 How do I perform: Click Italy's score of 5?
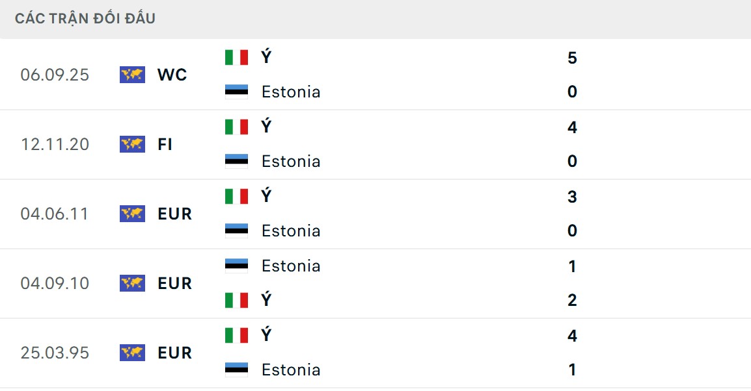(x=572, y=58)
